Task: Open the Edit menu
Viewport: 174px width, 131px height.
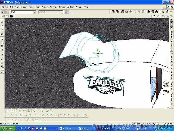Action: pyautogui.click(x=12, y=7)
